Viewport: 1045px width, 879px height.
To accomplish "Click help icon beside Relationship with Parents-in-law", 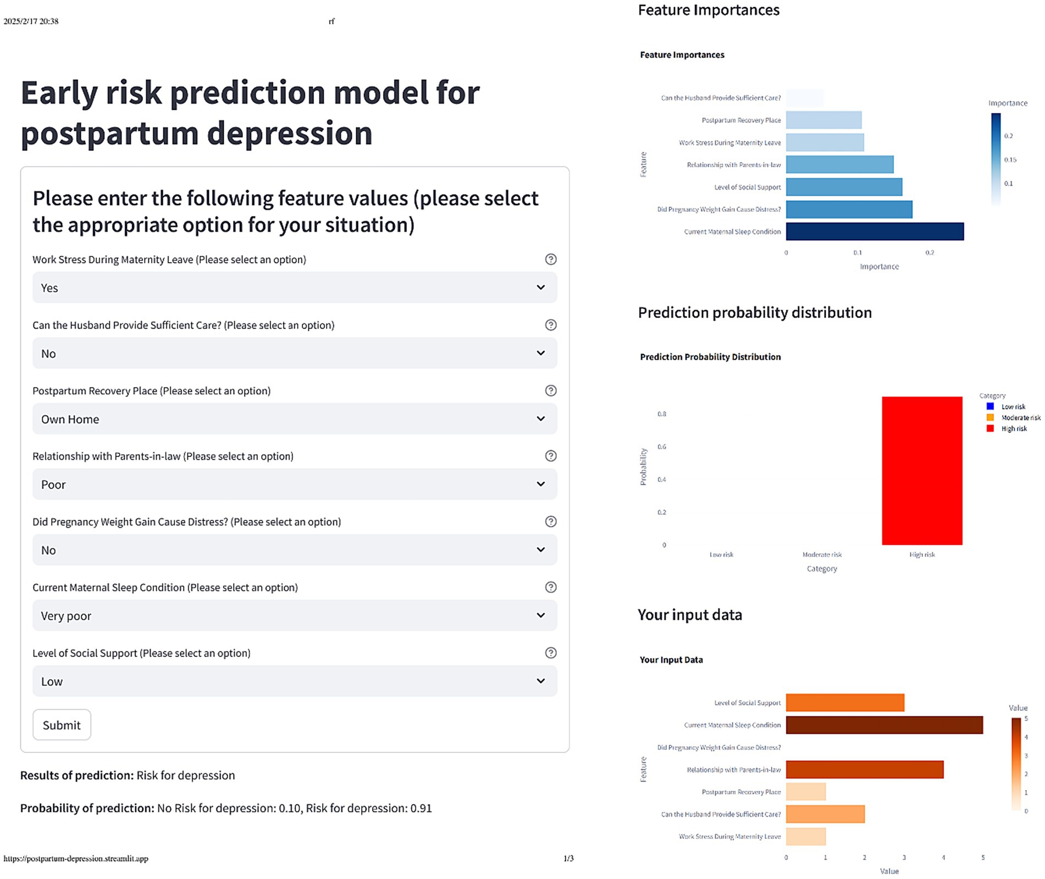I will pyautogui.click(x=551, y=456).
